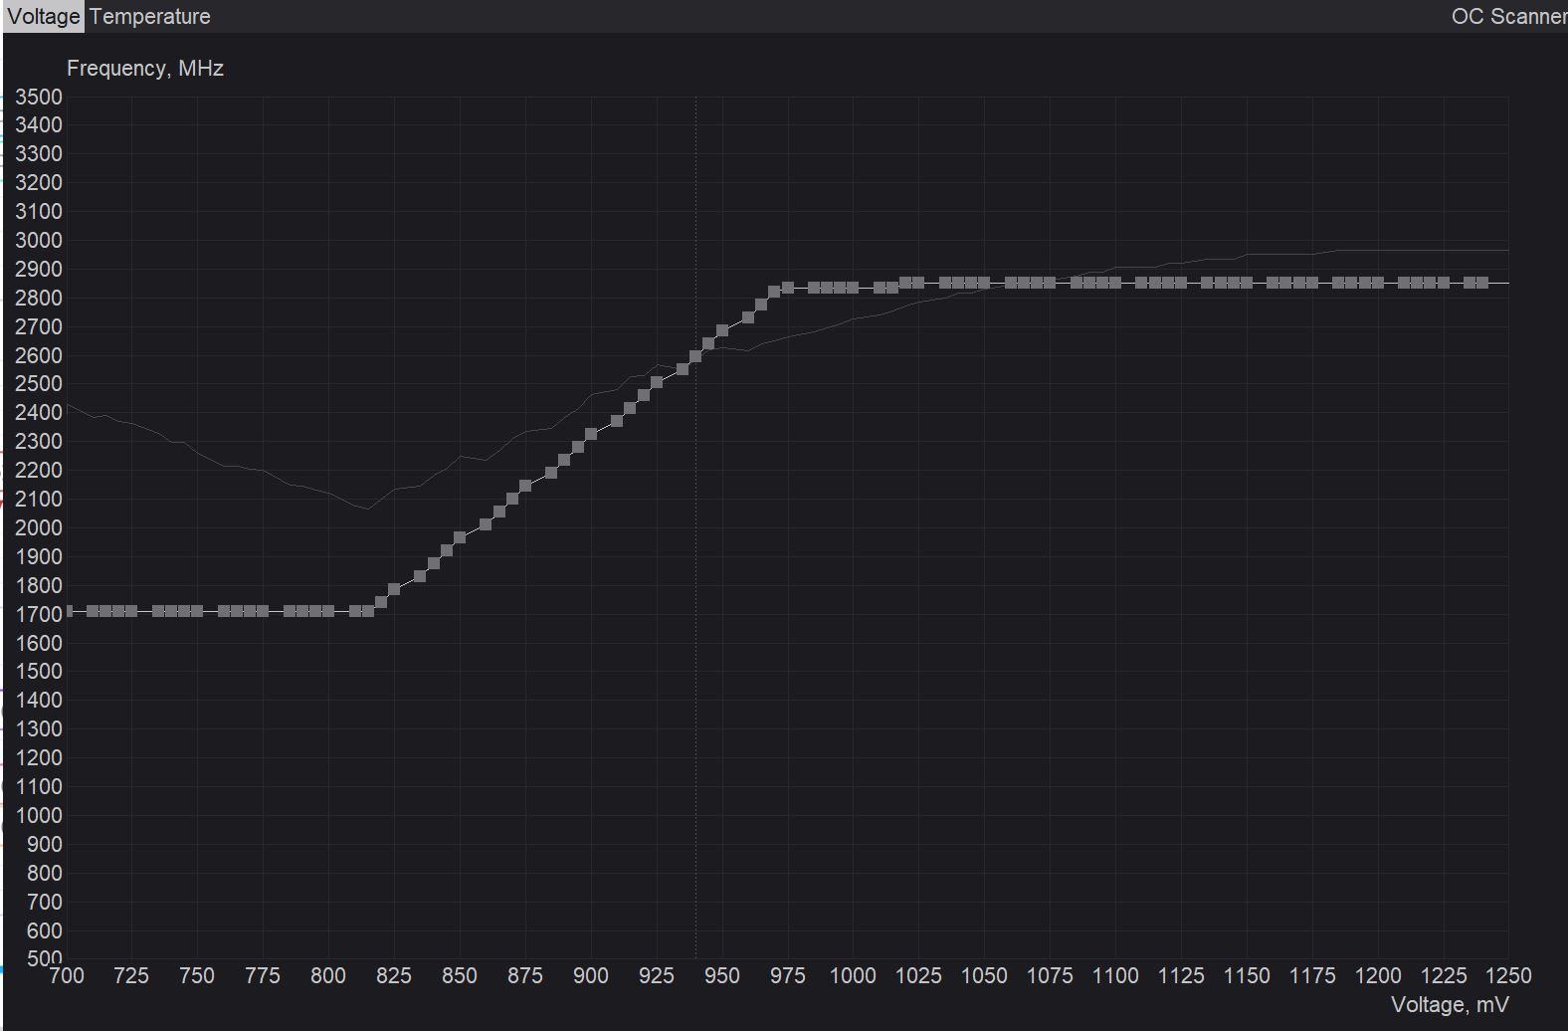Viewport: 1568px width, 1031px height.
Task: Click the 2800 label on frequency axis
Action: (x=39, y=298)
